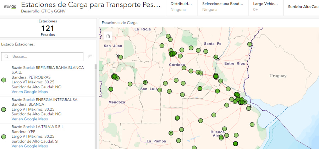The width and height of the screenshot is (319, 149).
Task: Click the Buscar search input field
Action: click(46, 56)
